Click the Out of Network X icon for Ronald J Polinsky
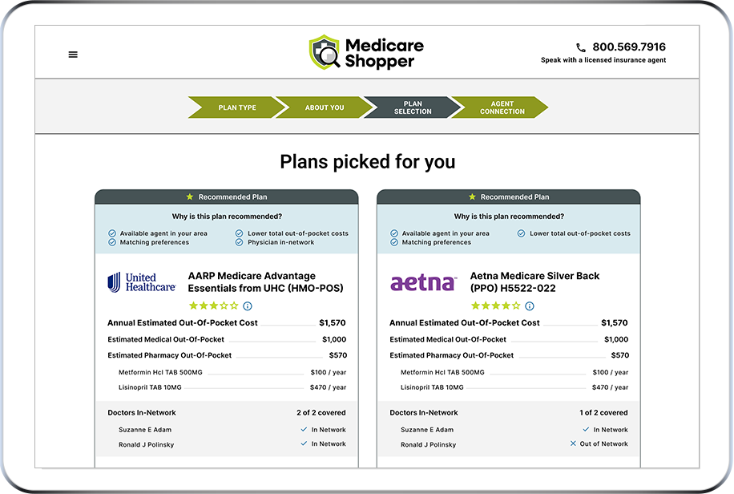Screen dimensions: 734x494 (573, 443)
